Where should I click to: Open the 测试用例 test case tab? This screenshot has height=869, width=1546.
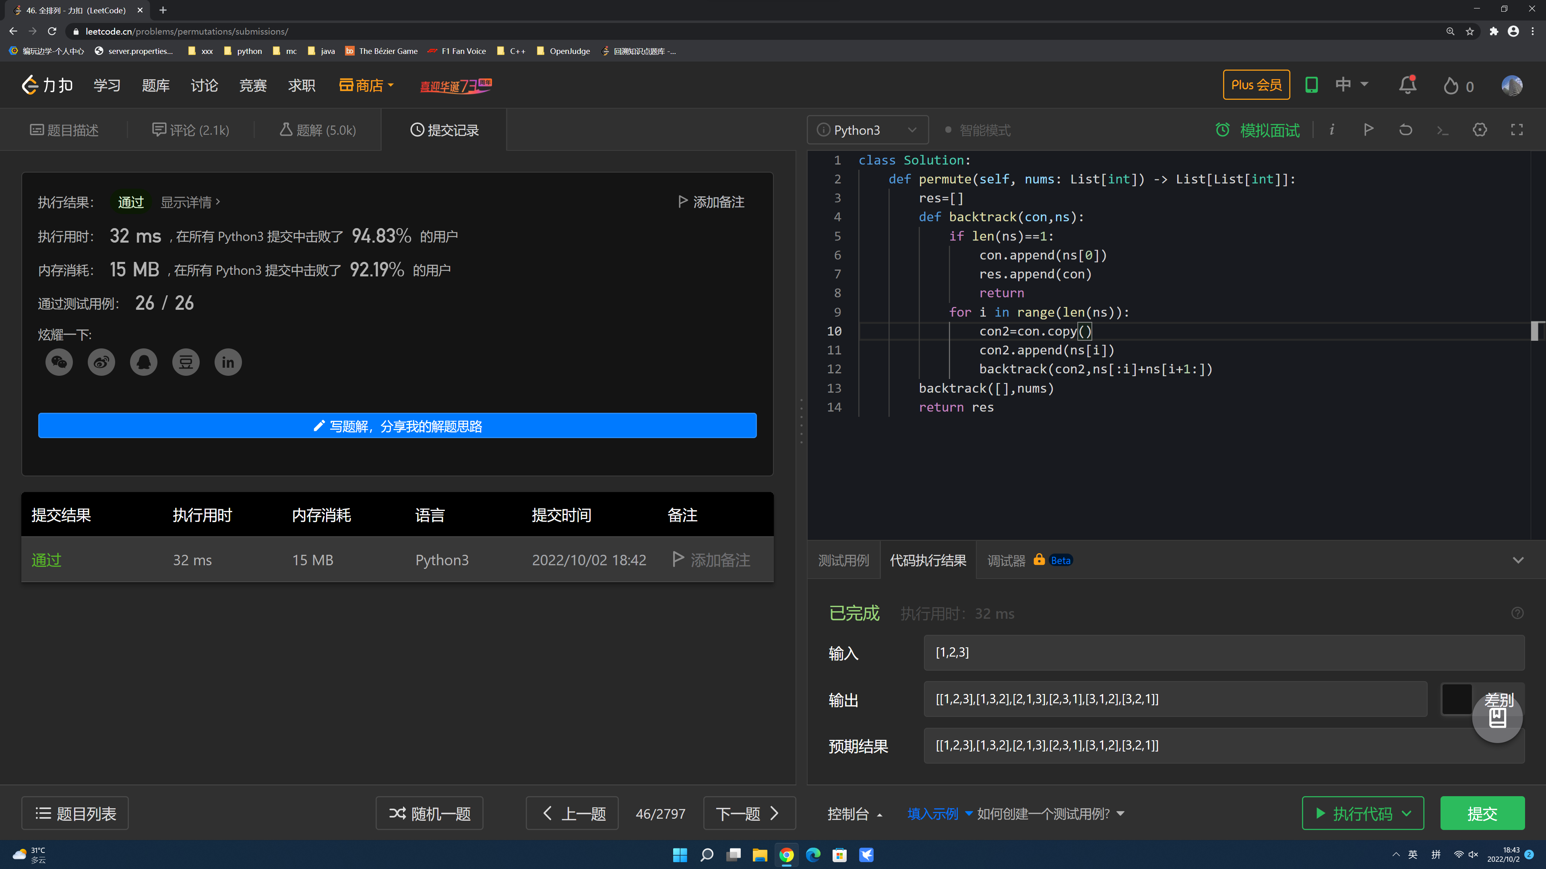click(x=843, y=560)
